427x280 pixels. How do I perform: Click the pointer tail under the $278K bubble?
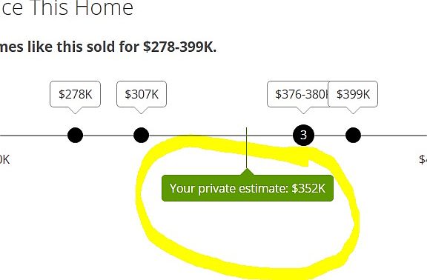point(75,110)
